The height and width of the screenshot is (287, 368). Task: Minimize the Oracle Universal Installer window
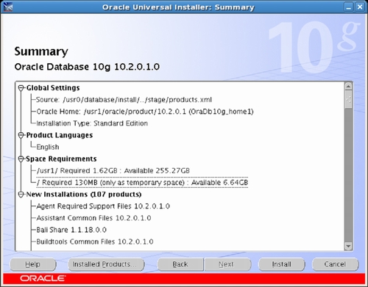click(348, 7)
